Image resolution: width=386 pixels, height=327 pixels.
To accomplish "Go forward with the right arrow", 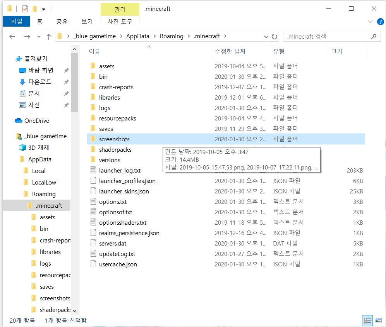I will click(27, 37).
